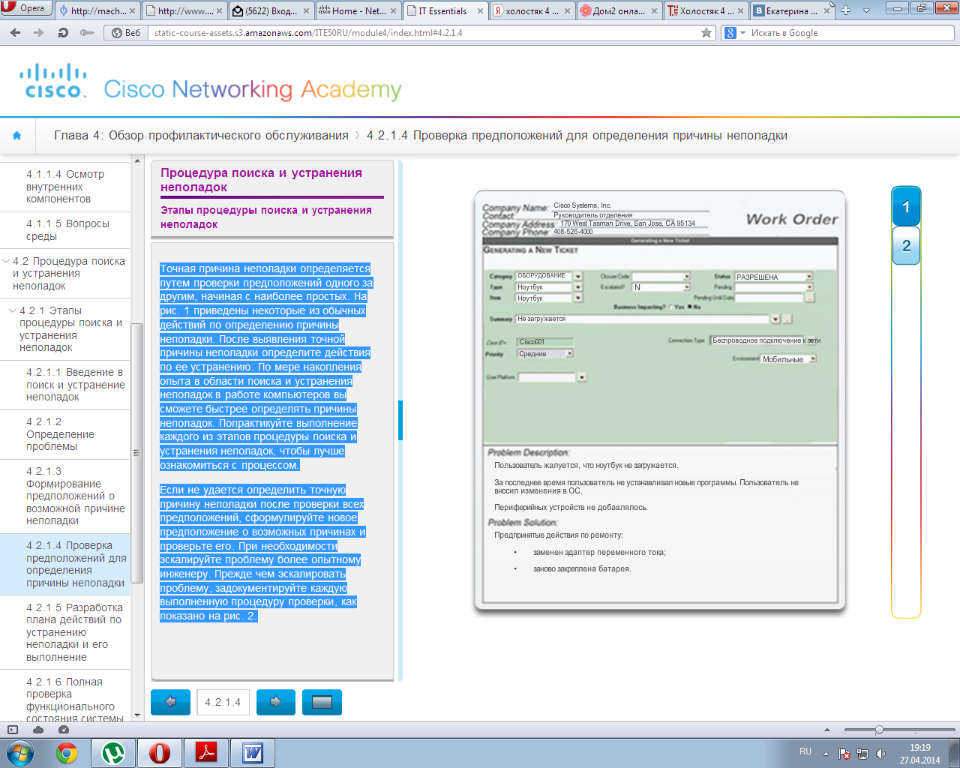Open a new tab with plus icon
This screenshot has width=960, height=768.
846,10
